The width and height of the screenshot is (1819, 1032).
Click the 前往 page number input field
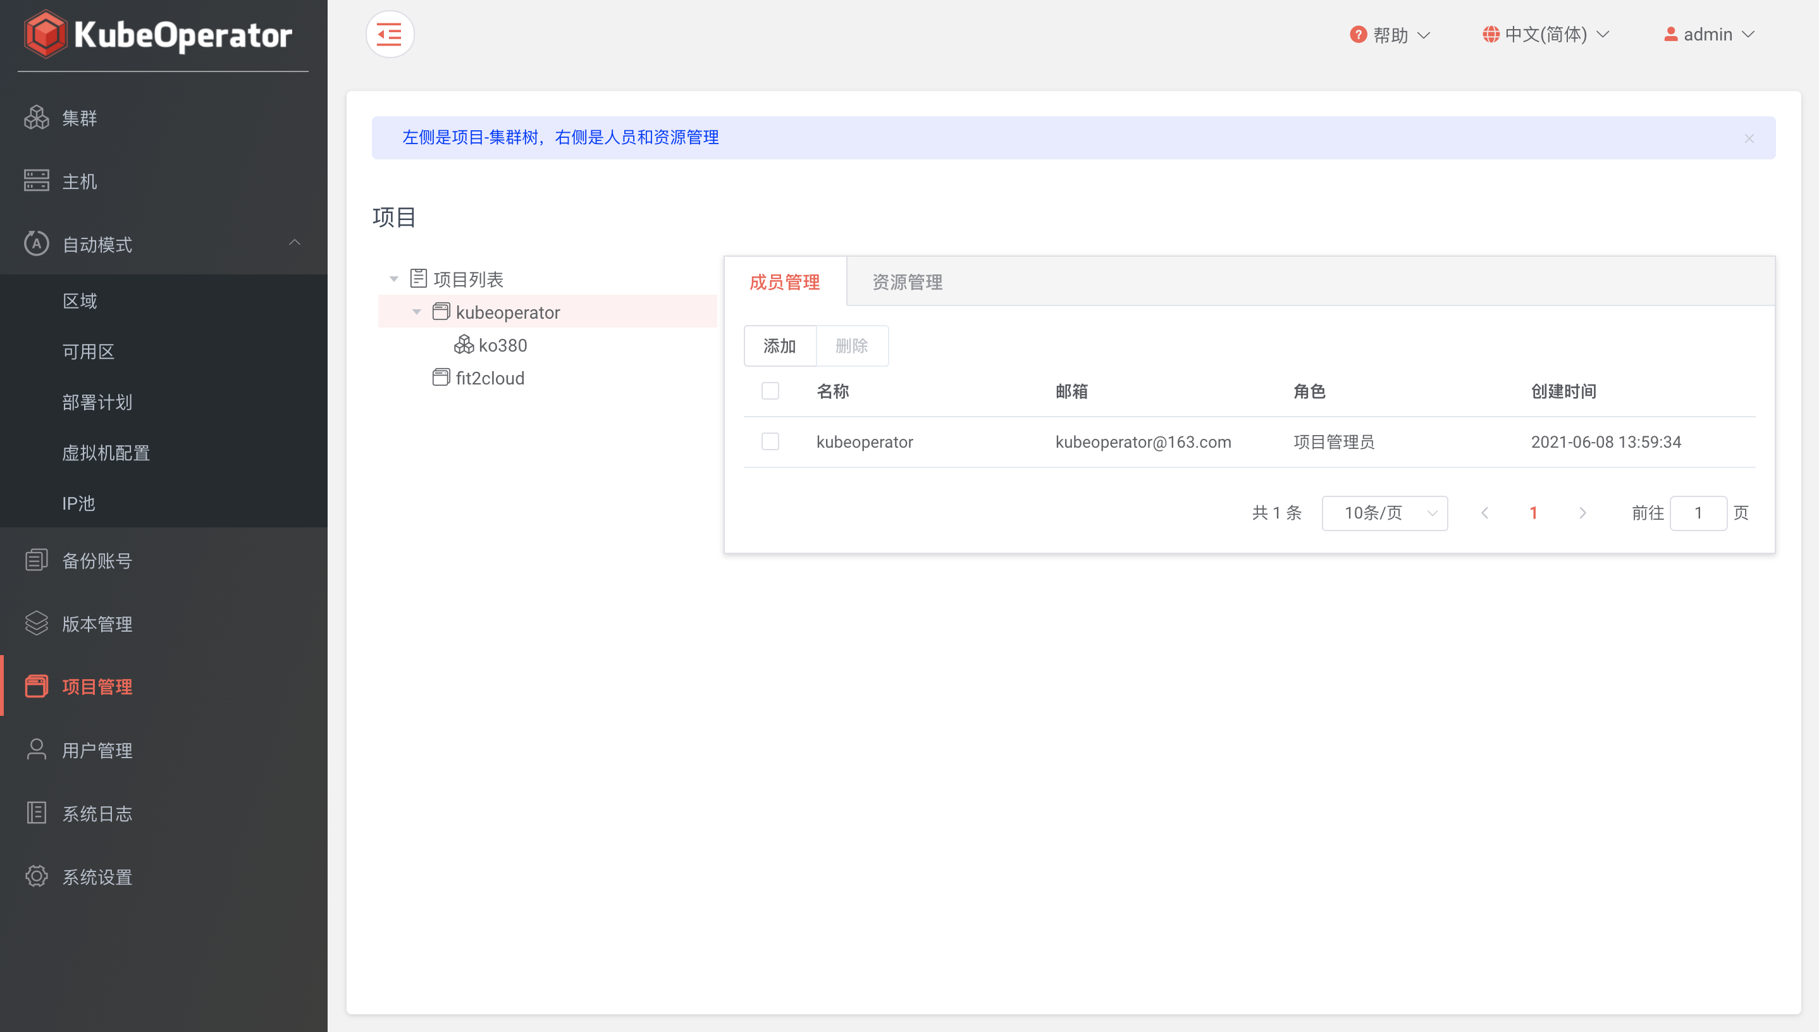click(x=1698, y=512)
